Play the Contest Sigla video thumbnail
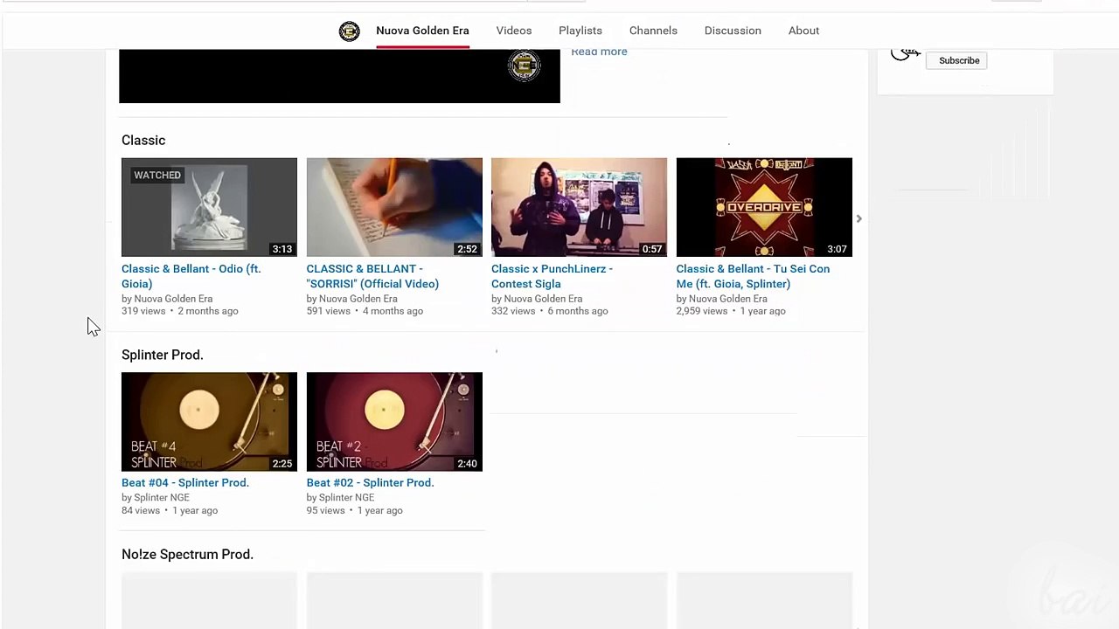1119x629 pixels. point(579,207)
